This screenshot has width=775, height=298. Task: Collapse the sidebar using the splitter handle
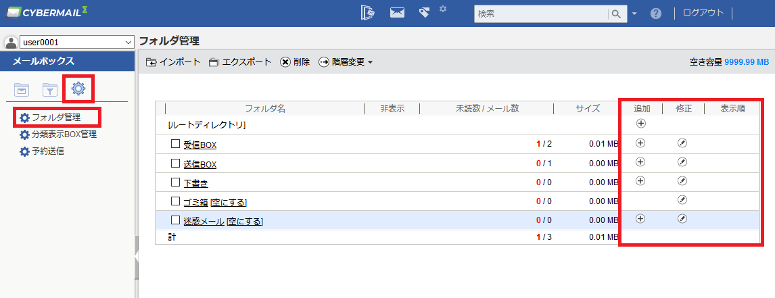tap(137, 257)
